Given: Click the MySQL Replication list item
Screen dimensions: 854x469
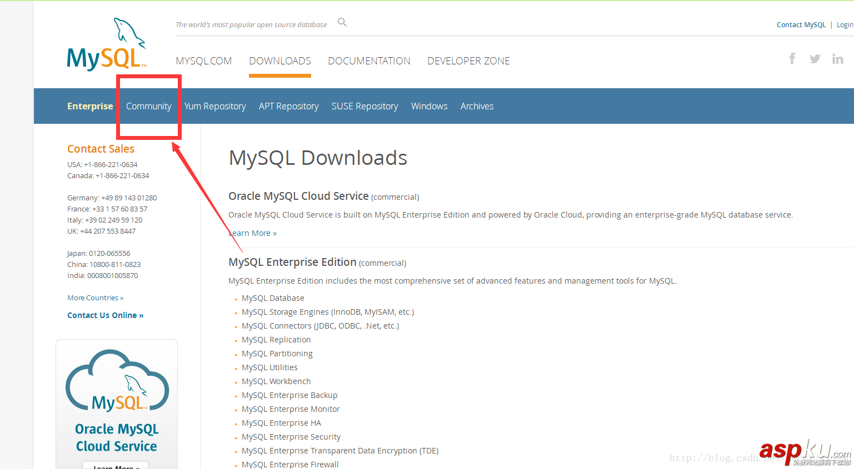Looking at the screenshot, I should (276, 340).
